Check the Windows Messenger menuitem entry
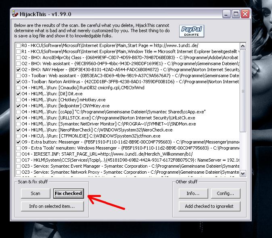Screen dimensions: 272x238 tap(18, 148)
